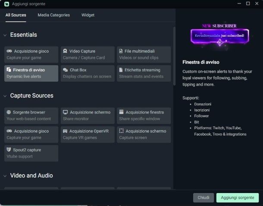Select Acquisizione OpenVR source card

(x=88, y=135)
